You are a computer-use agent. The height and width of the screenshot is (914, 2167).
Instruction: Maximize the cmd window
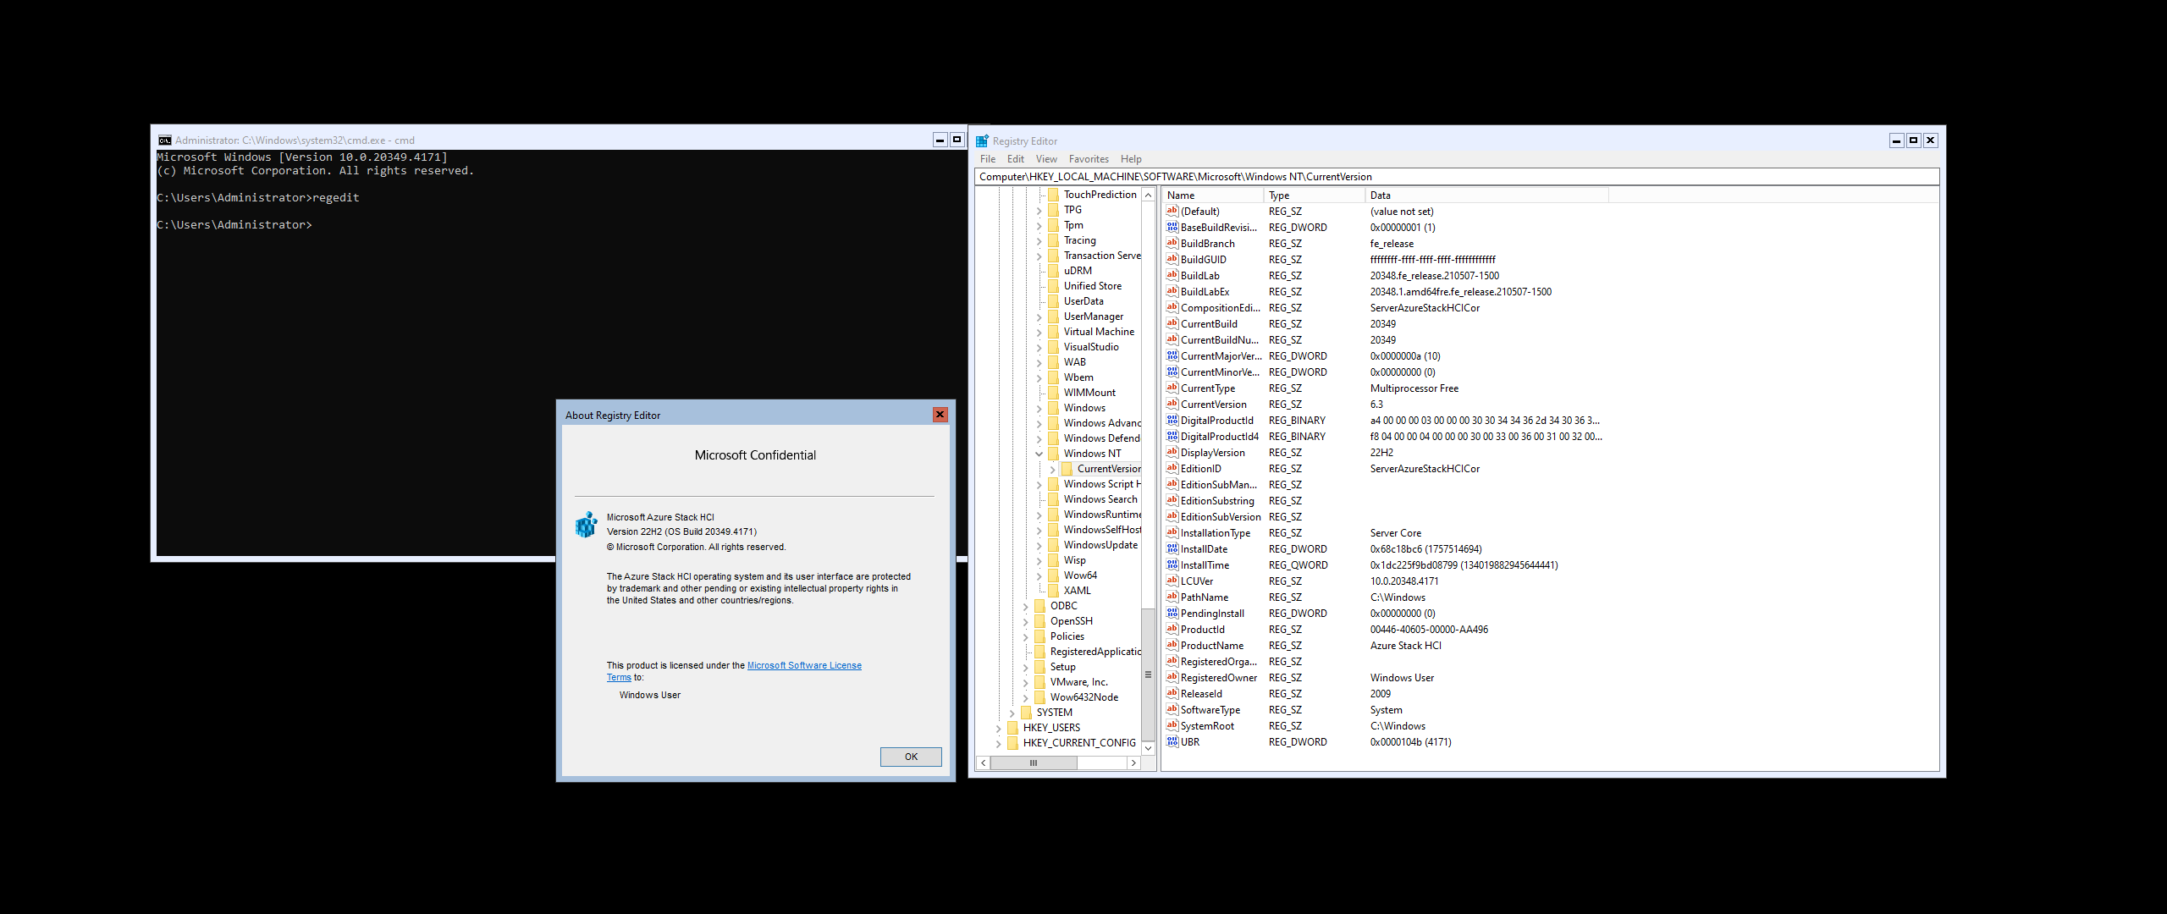coord(957,140)
